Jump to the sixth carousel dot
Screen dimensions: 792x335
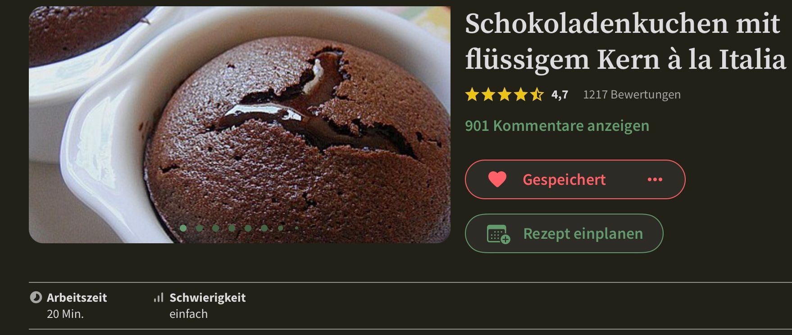pyautogui.click(x=264, y=228)
